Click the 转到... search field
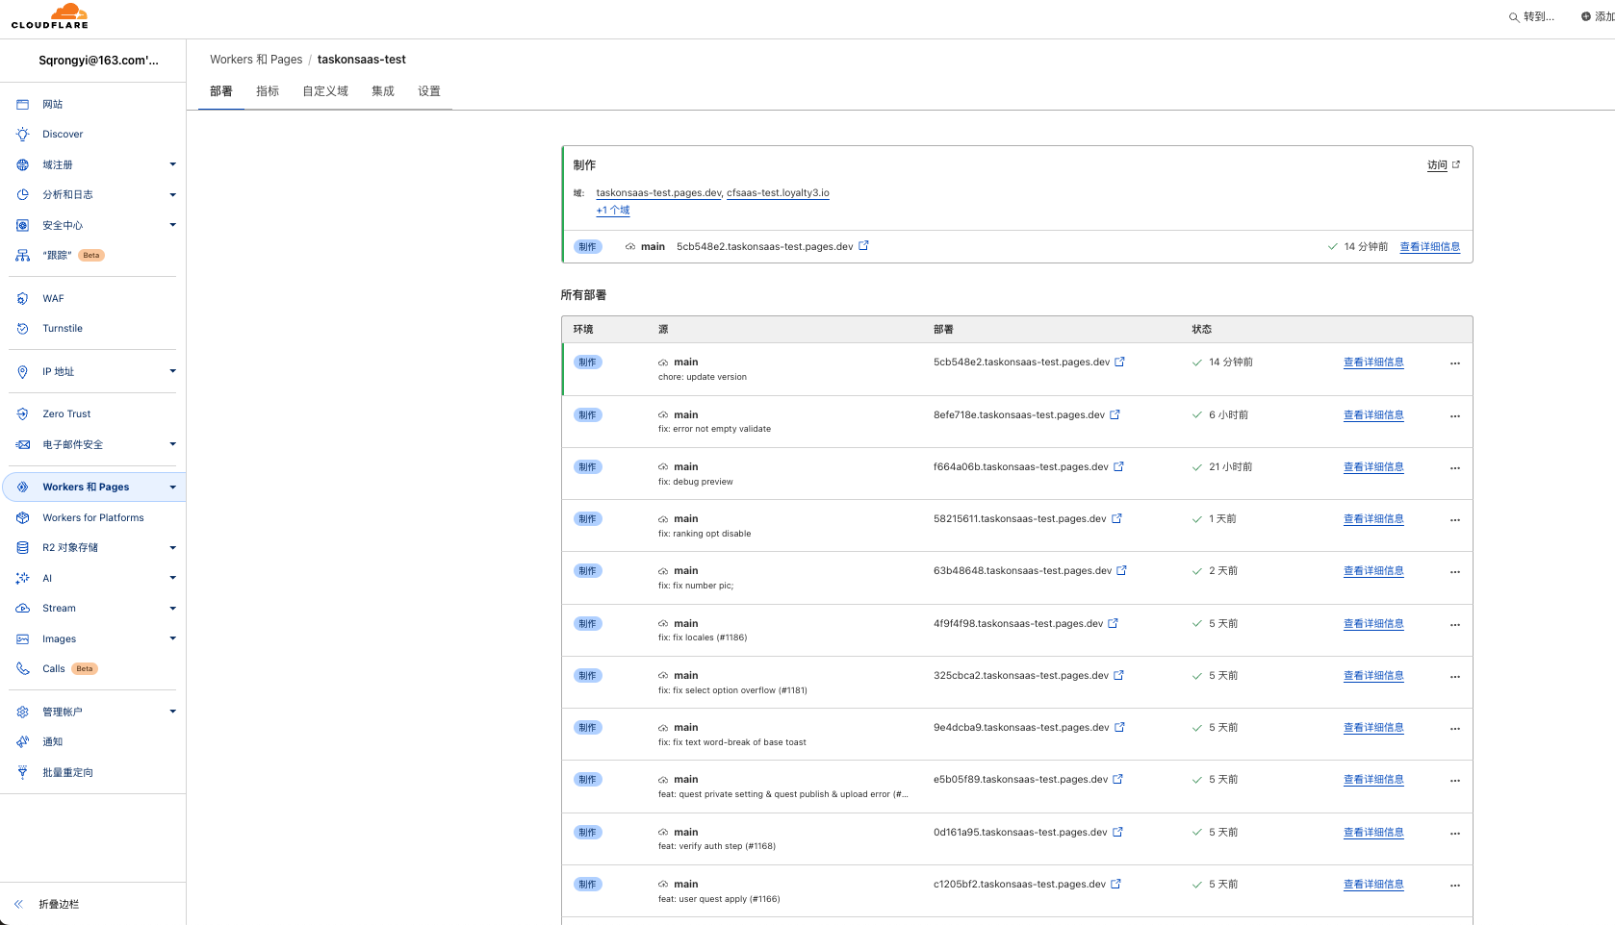The width and height of the screenshot is (1615, 925). [x=1531, y=16]
